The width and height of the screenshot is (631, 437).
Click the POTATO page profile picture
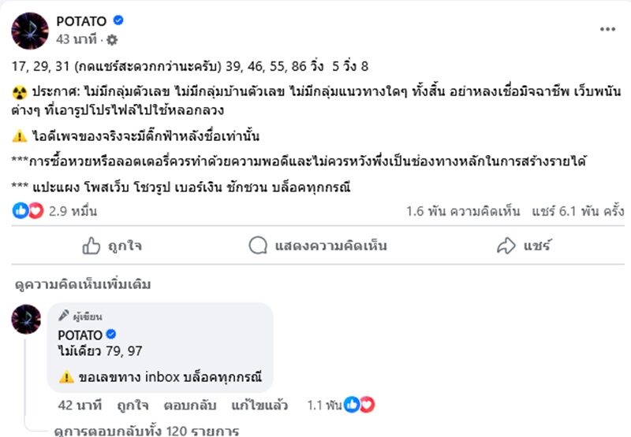(x=30, y=31)
